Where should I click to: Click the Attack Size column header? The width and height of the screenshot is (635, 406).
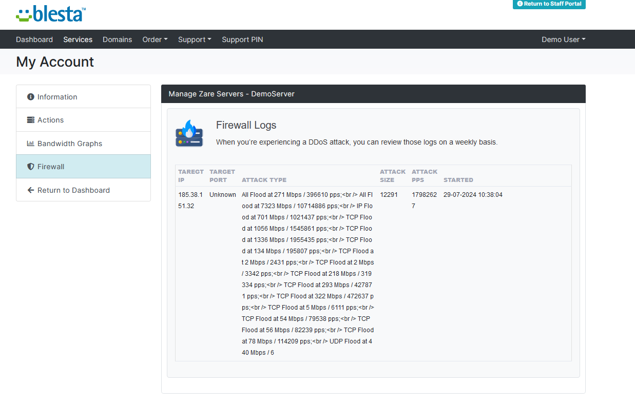coord(393,176)
